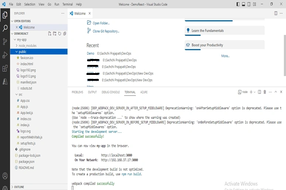Click the Welcome page vertical scrollbar
286x190 pixels.
[x=285, y=55]
